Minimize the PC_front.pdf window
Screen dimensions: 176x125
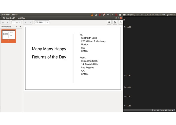click(x=116, y=18)
